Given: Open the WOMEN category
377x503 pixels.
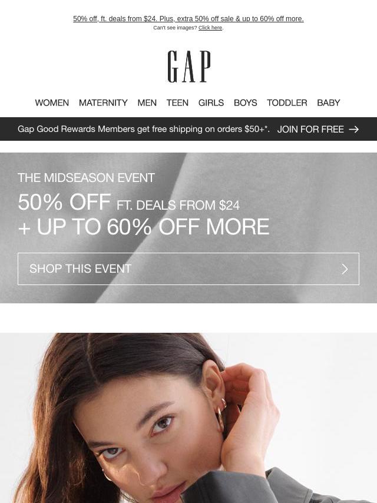Looking at the screenshot, I should [52, 102].
